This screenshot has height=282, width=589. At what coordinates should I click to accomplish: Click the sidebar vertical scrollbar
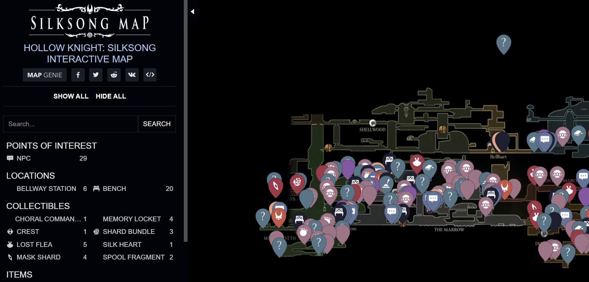(186, 121)
